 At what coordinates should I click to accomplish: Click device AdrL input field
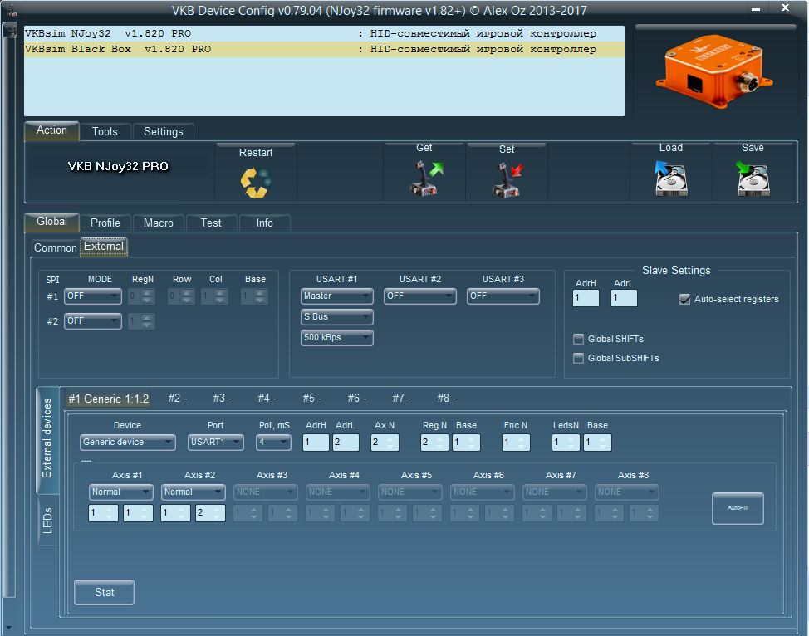pyautogui.click(x=346, y=443)
